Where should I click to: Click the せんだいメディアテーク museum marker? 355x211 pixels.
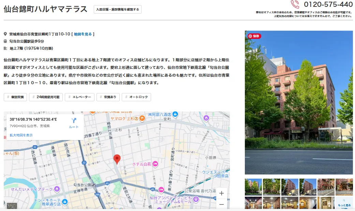pos(57,189)
